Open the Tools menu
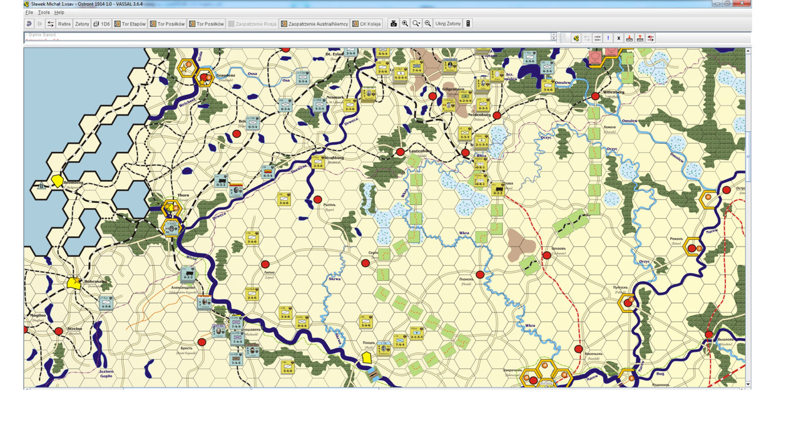This screenshot has width=801, height=433. pyautogui.click(x=44, y=12)
